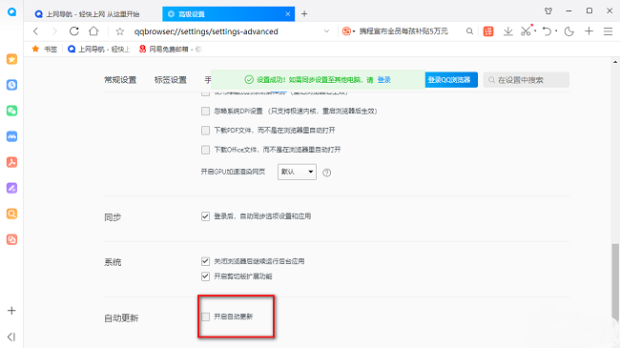Open the hamburger main menu
This screenshot has width=620, height=348.
point(609,31)
